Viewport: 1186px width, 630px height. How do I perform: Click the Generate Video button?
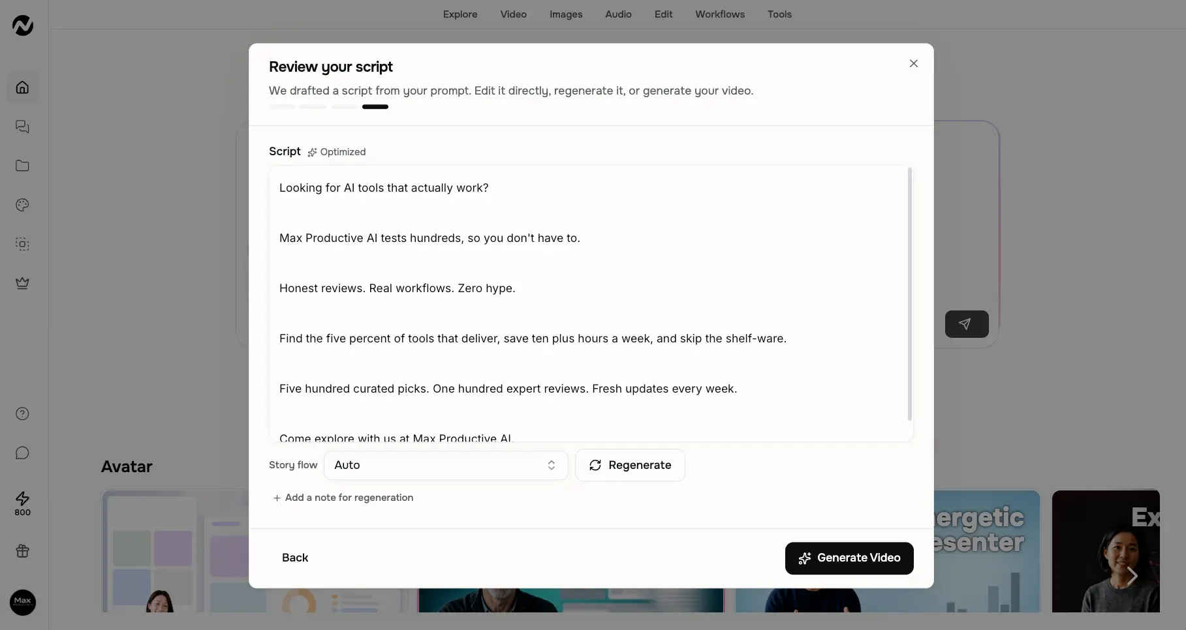(849, 558)
